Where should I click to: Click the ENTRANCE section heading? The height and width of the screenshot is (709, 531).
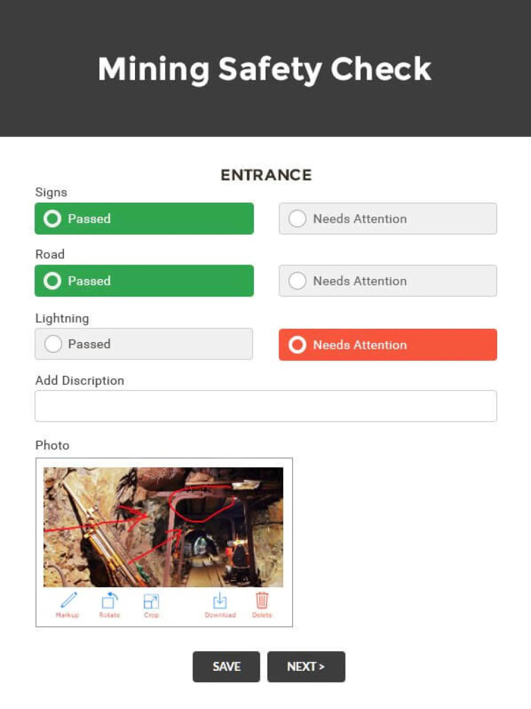coord(266,175)
